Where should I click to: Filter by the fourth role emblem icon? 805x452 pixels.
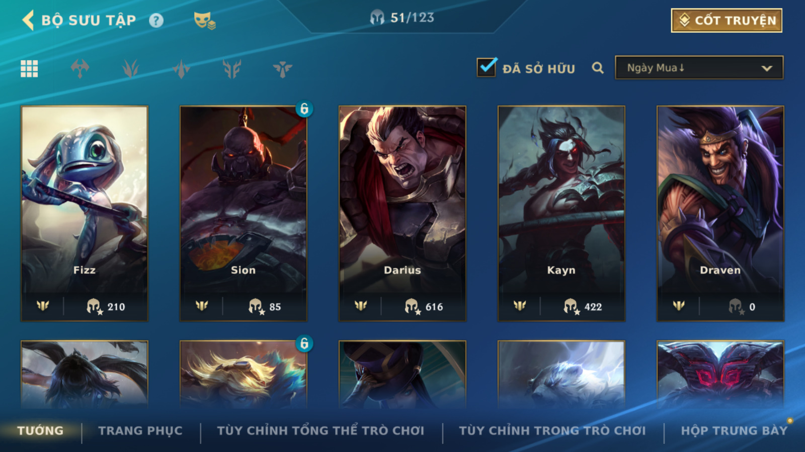point(232,69)
